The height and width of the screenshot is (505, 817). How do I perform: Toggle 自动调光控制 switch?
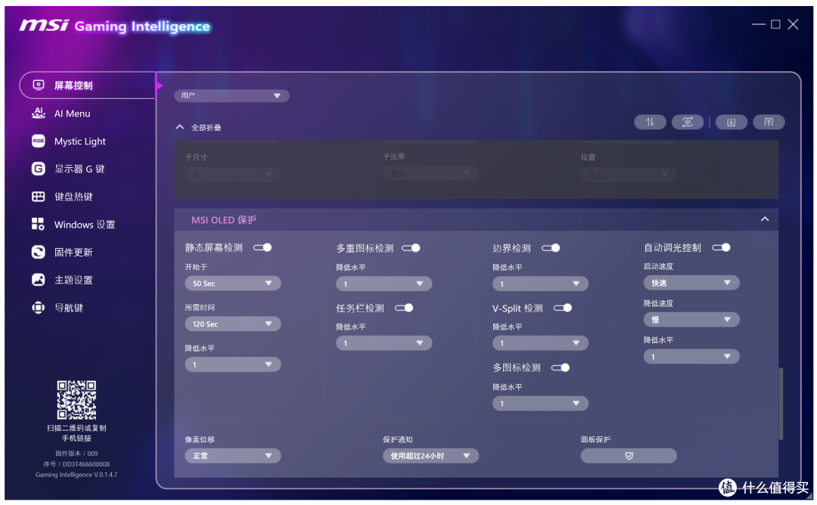[x=721, y=247]
